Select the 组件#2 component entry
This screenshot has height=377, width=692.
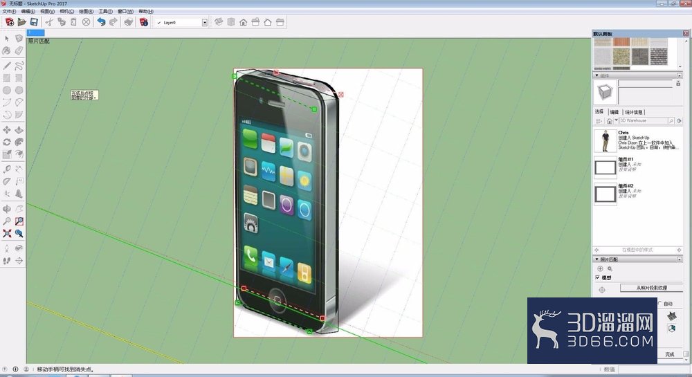click(x=637, y=194)
